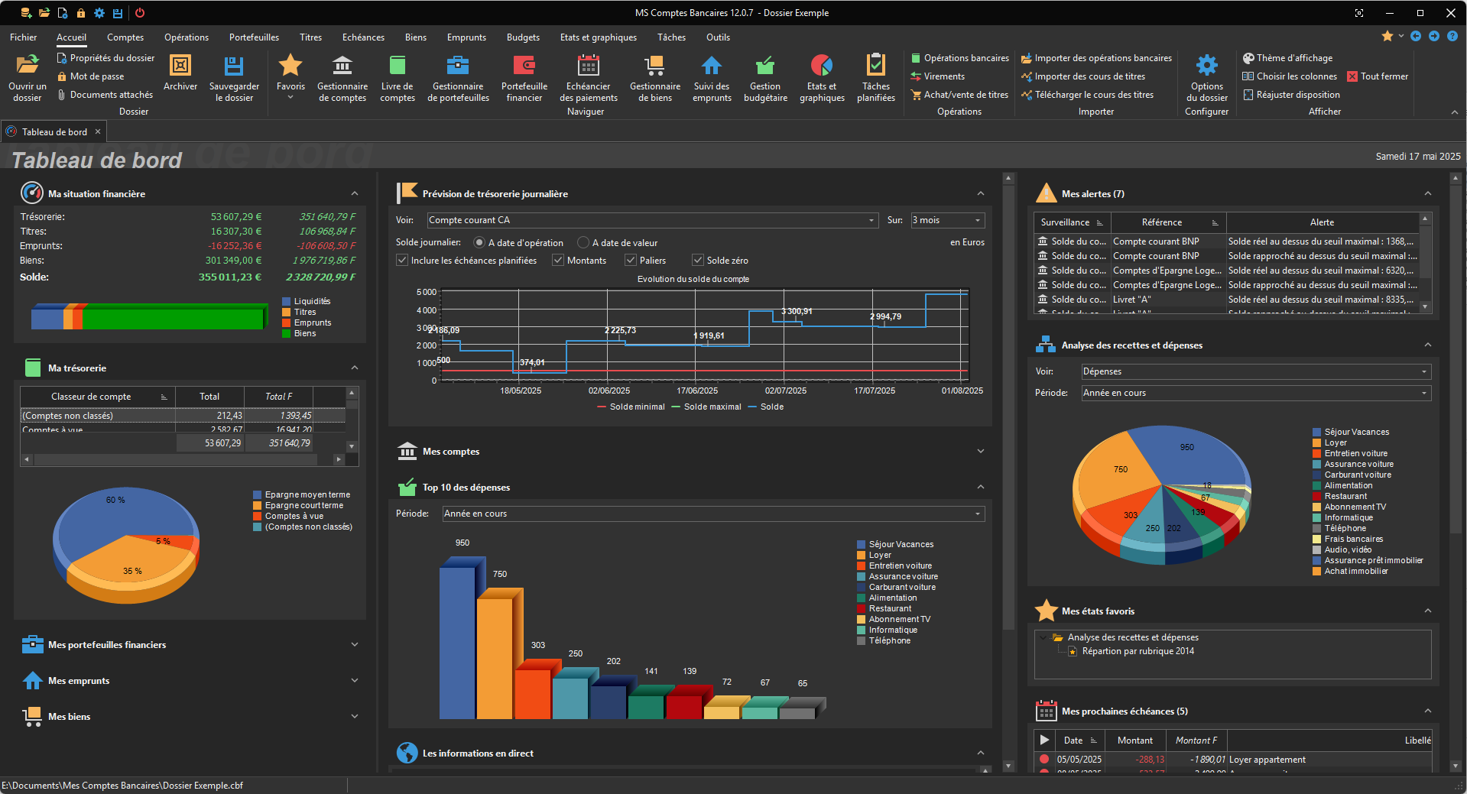Open Tâches planifiées icon
Image resolution: width=1467 pixels, height=794 pixels.
pos(875,66)
